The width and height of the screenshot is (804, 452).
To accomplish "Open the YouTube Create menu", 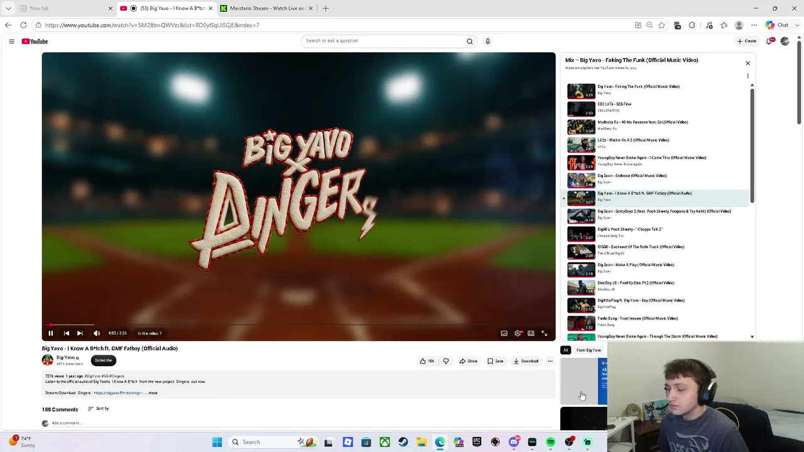I will (x=747, y=41).
